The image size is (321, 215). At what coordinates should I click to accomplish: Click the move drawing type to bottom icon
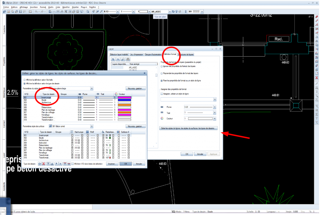[52, 164]
